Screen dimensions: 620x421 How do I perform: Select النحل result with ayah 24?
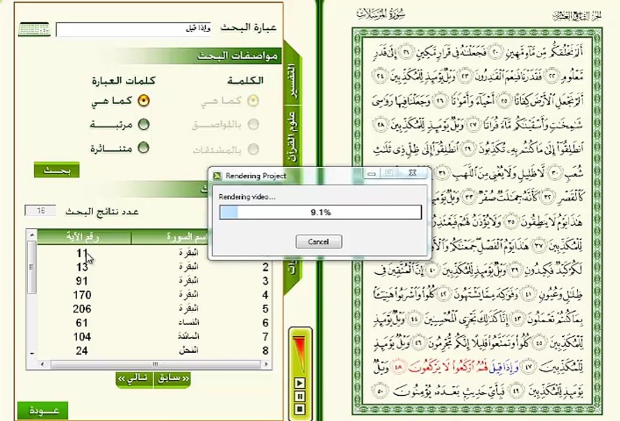pyautogui.click(x=154, y=351)
